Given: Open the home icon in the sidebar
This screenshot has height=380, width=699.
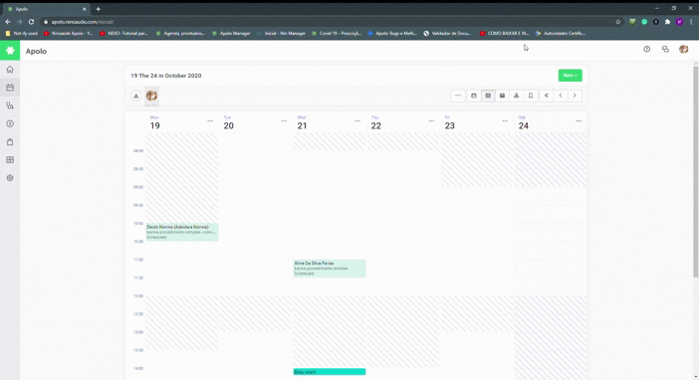Looking at the screenshot, I should click(10, 70).
